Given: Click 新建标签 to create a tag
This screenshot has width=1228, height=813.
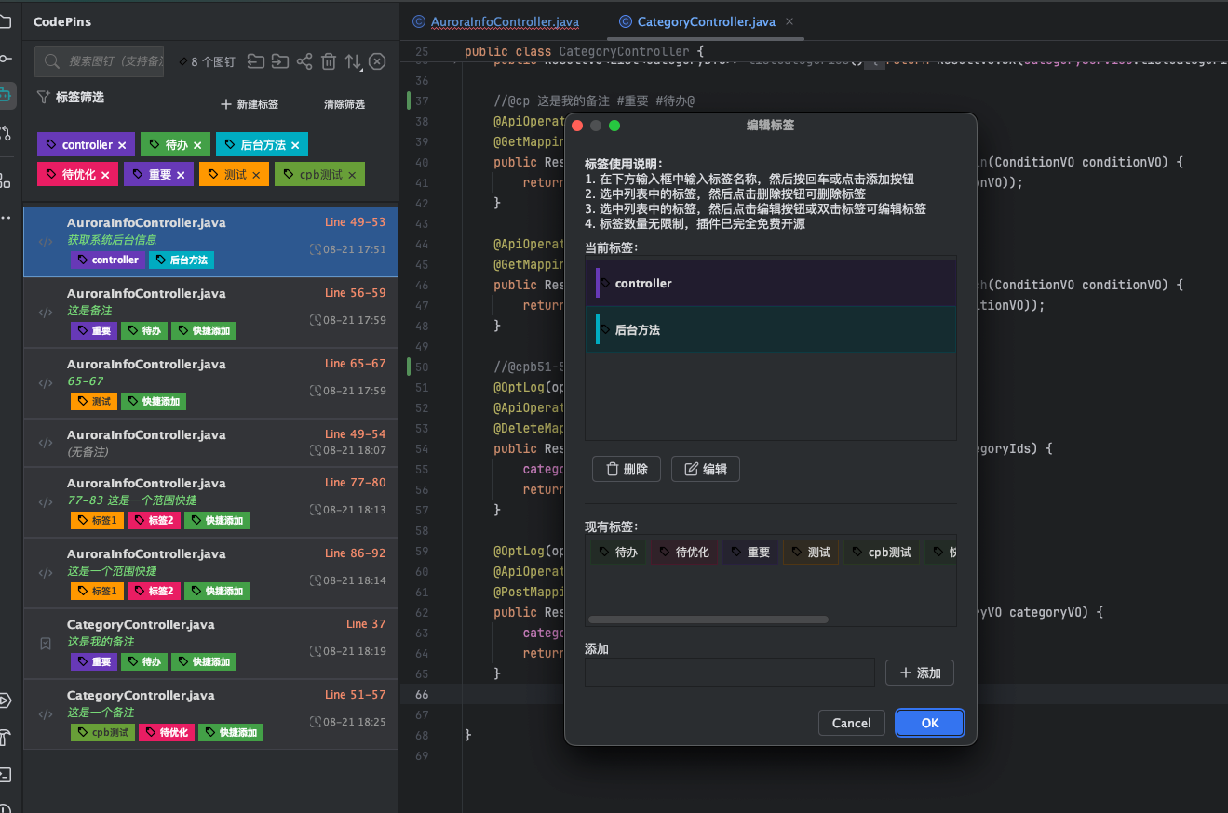Looking at the screenshot, I should (x=250, y=104).
